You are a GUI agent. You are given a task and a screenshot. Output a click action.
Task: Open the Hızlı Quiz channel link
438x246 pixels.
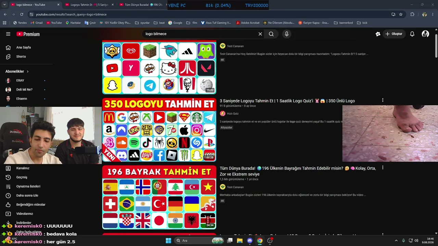[233, 113]
